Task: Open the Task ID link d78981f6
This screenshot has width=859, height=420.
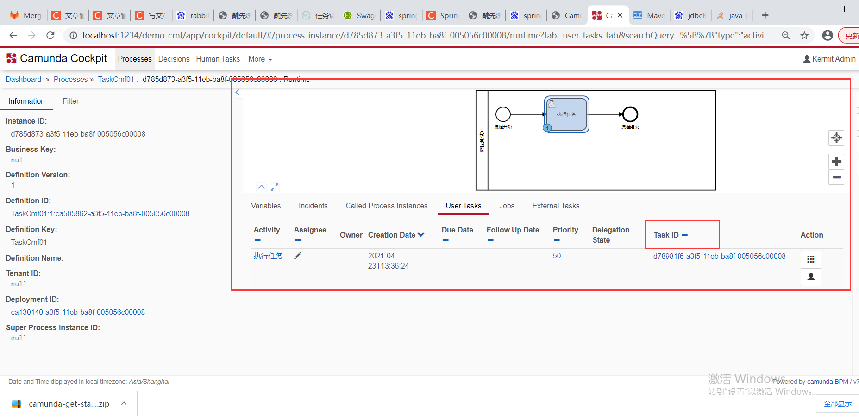Action: 719,256
